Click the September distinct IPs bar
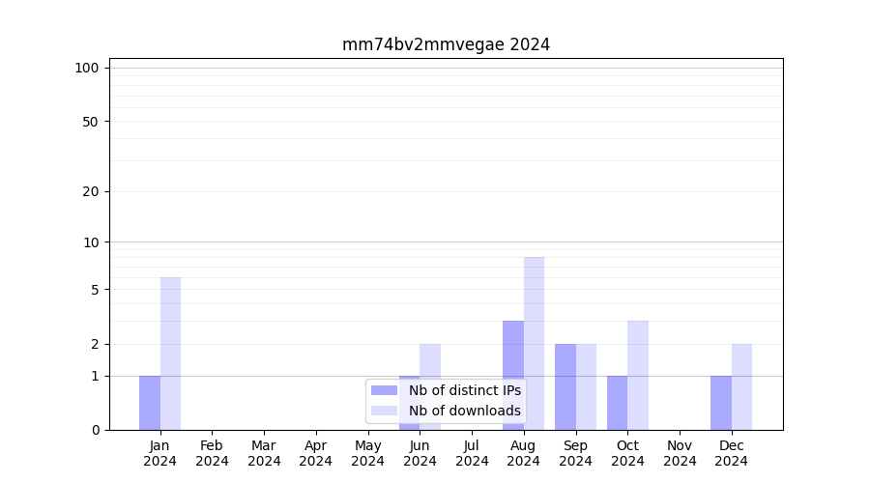The height and width of the screenshot is (483, 870). point(565,386)
